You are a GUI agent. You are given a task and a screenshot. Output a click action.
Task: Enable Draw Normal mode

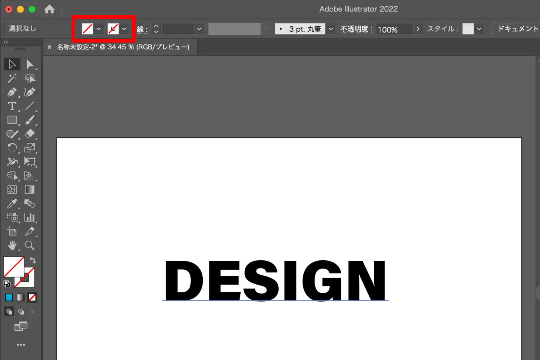click(x=9, y=312)
